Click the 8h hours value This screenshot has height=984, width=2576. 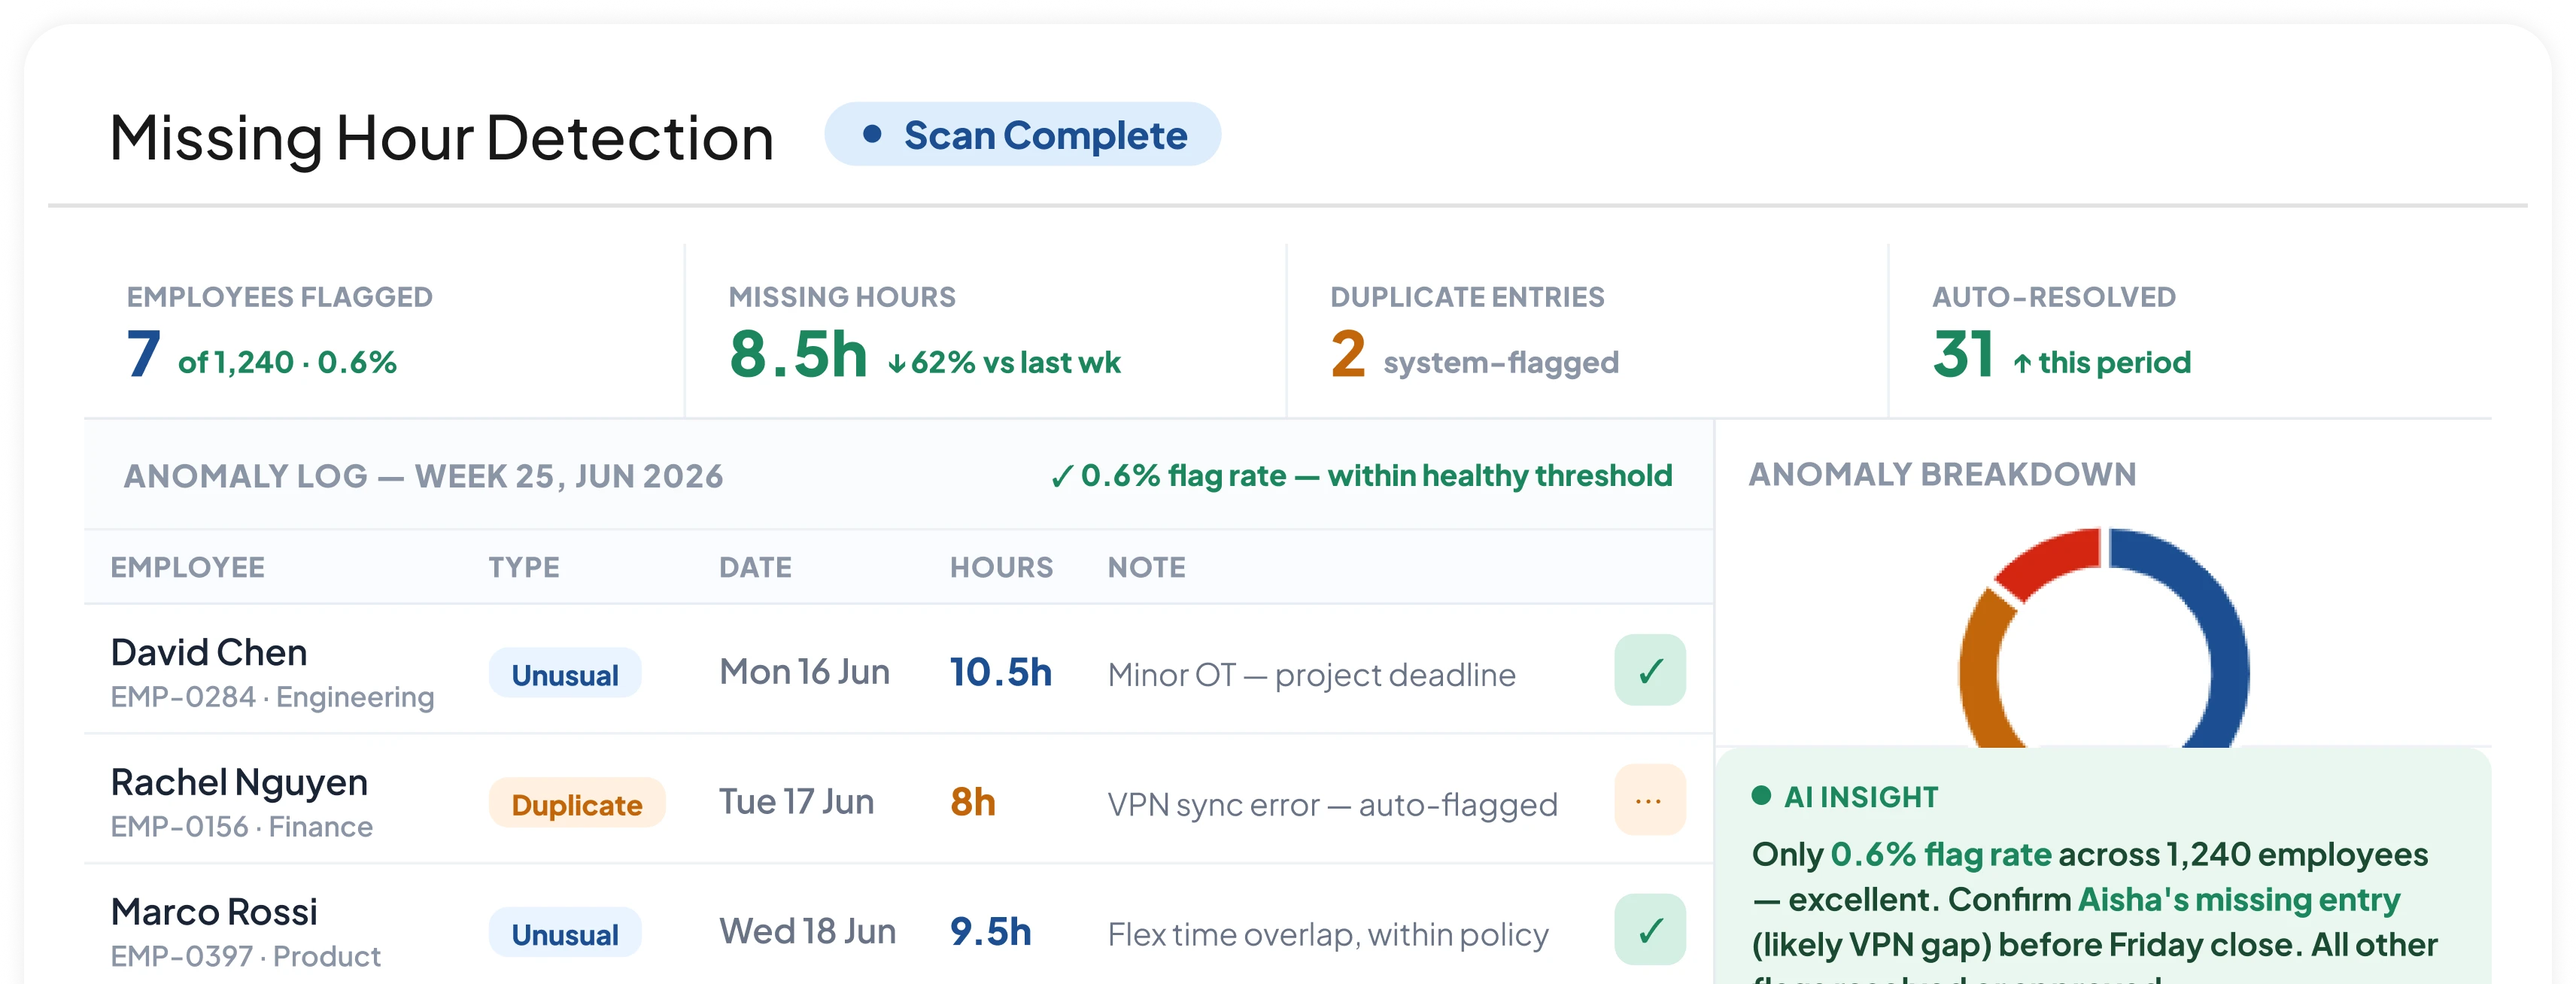pos(972,802)
